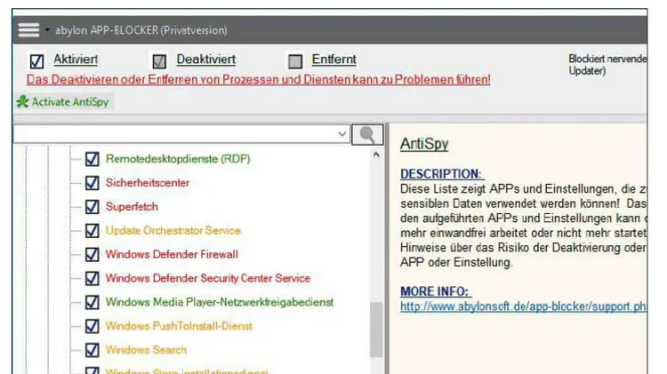Click the Aktiviert label
667x374 pixels.
coord(76,60)
